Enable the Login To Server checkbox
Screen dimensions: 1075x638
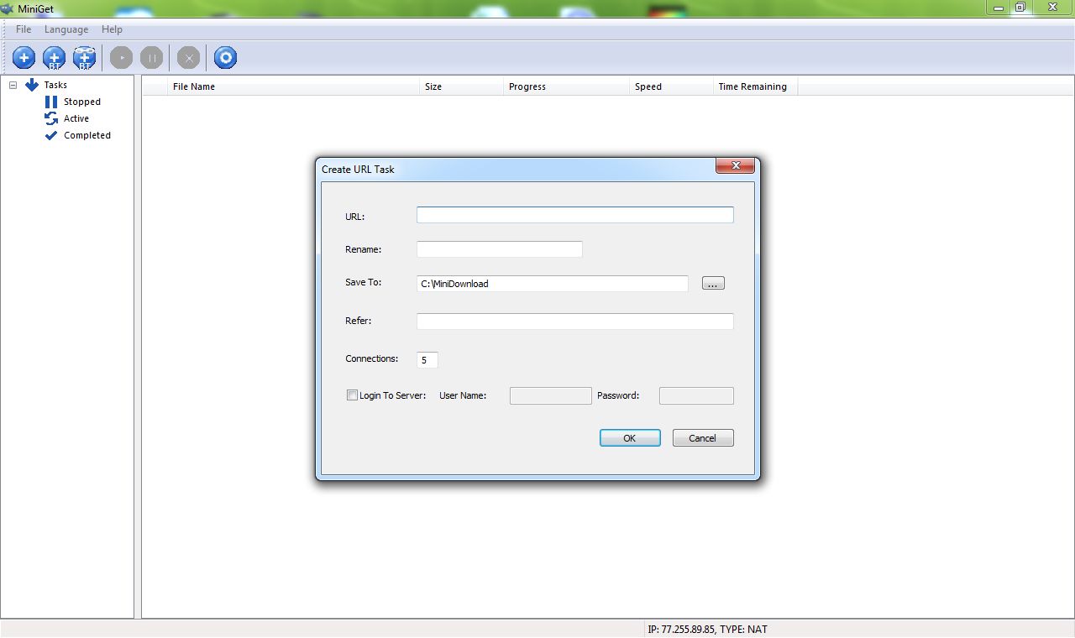(353, 395)
